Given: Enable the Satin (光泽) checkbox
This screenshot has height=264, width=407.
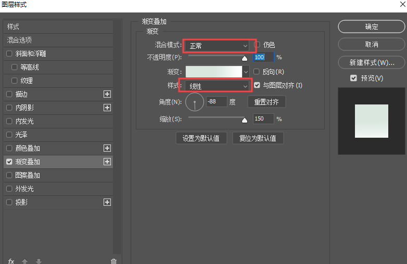Looking at the screenshot, I should (9, 135).
